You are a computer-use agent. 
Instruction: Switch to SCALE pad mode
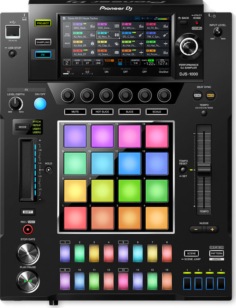(x=157, y=112)
